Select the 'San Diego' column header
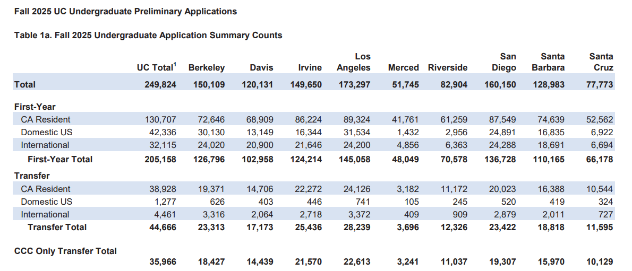632x271 pixels. (x=504, y=62)
